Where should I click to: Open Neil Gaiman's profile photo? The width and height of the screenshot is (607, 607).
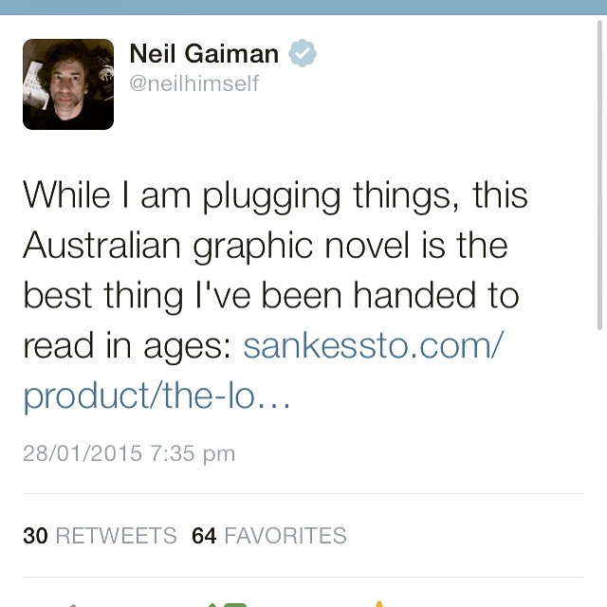pyautogui.click(x=68, y=83)
